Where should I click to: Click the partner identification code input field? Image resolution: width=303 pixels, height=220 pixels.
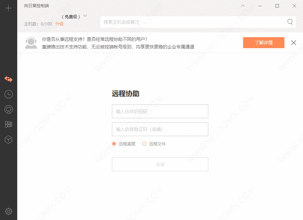(x=160, y=111)
